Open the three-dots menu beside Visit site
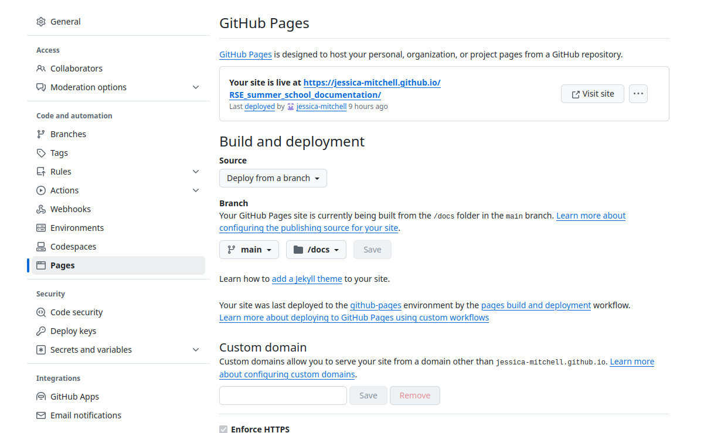The height and width of the screenshot is (433, 704). coord(638,94)
